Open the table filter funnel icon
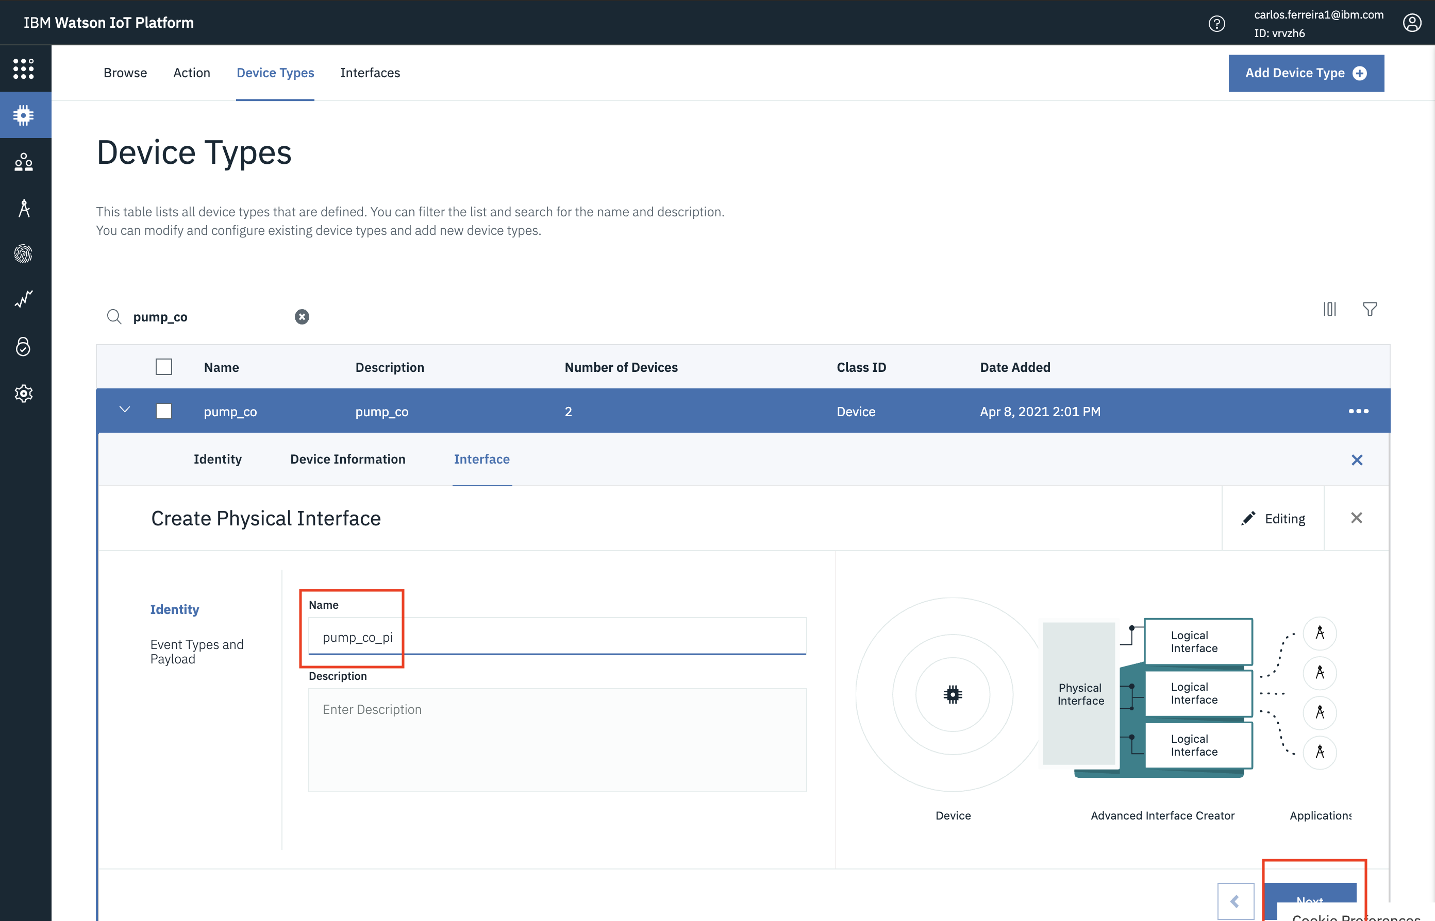Viewport: 1435px width, 921px height. [x=1369, y=309]
